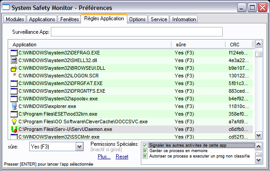This screenshot has width=270, height=171.
Task: Click application list scroll down arrow
Action: point(258,135)
